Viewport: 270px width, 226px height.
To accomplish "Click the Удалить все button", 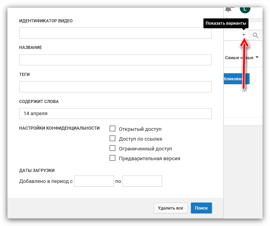I will click(170, 208).
